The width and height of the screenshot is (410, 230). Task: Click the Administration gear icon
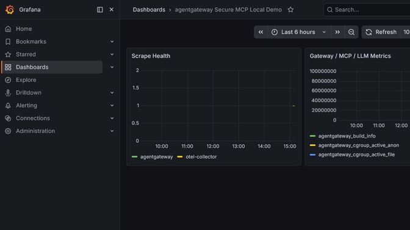coord(8,131)
